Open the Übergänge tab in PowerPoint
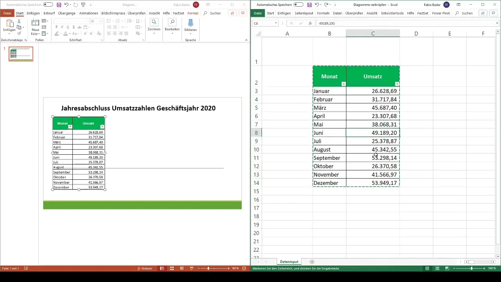Screen dimensions: 501x282 click(x=67, y=13)
